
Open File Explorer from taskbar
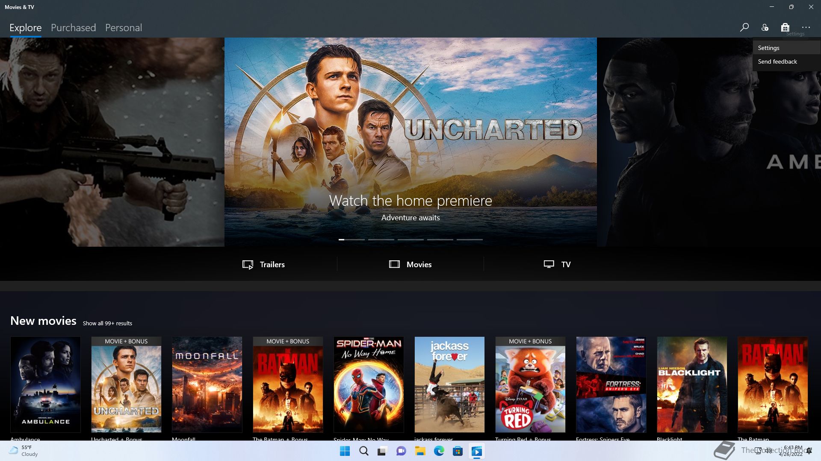pyautogui.click(x=420, y=451)
